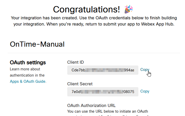Viewport: 185px width, 116px height.
Task: Click the blurred middle of the Client ID
Action: pos(105,70)
